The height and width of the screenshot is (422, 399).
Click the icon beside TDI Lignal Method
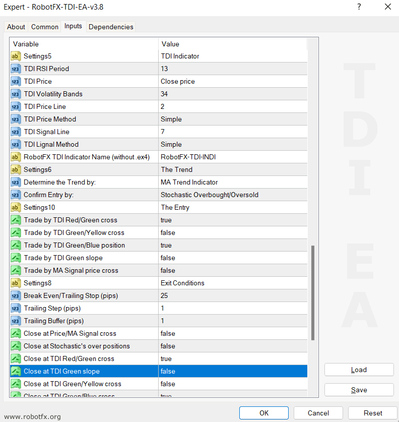16,144
